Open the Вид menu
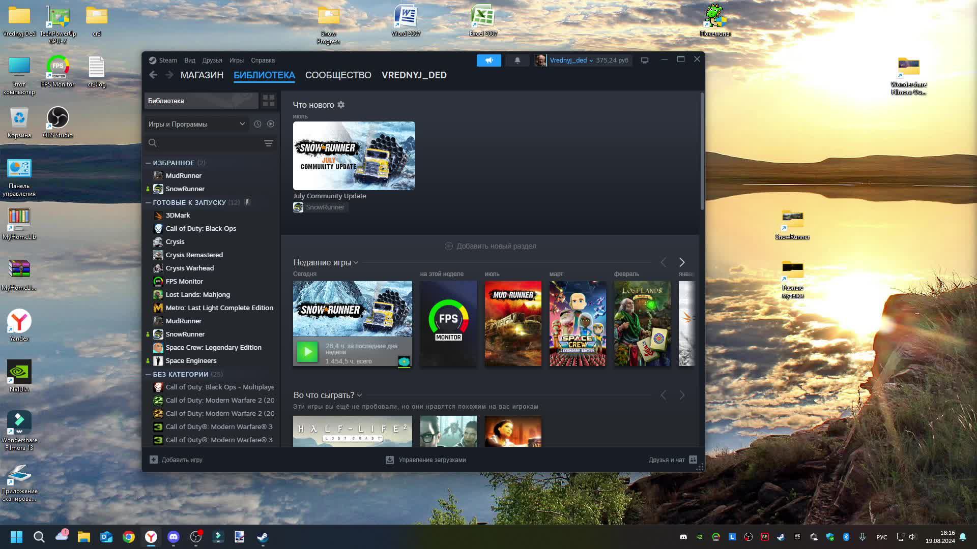The image size is (977, 549). (189, 60)
